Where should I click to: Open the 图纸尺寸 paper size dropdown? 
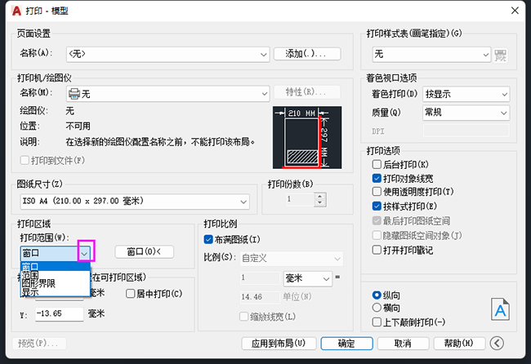pyautogui.click(x=135, y=202)
